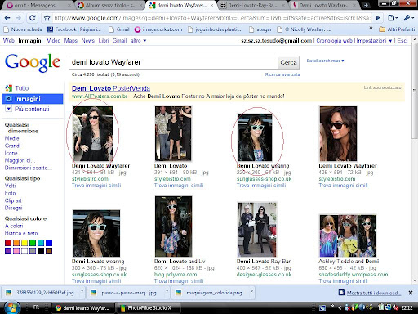This screenshot has width=418, height=314.
Task: Reload the page with the refresh icon
Action: click(32, 18)
